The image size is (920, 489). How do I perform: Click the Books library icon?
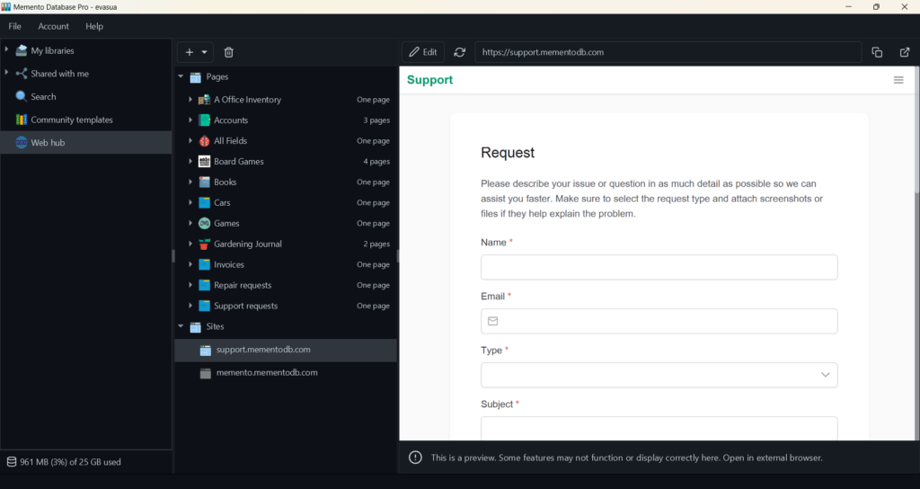pyautogui.click(x=204, y=182)
